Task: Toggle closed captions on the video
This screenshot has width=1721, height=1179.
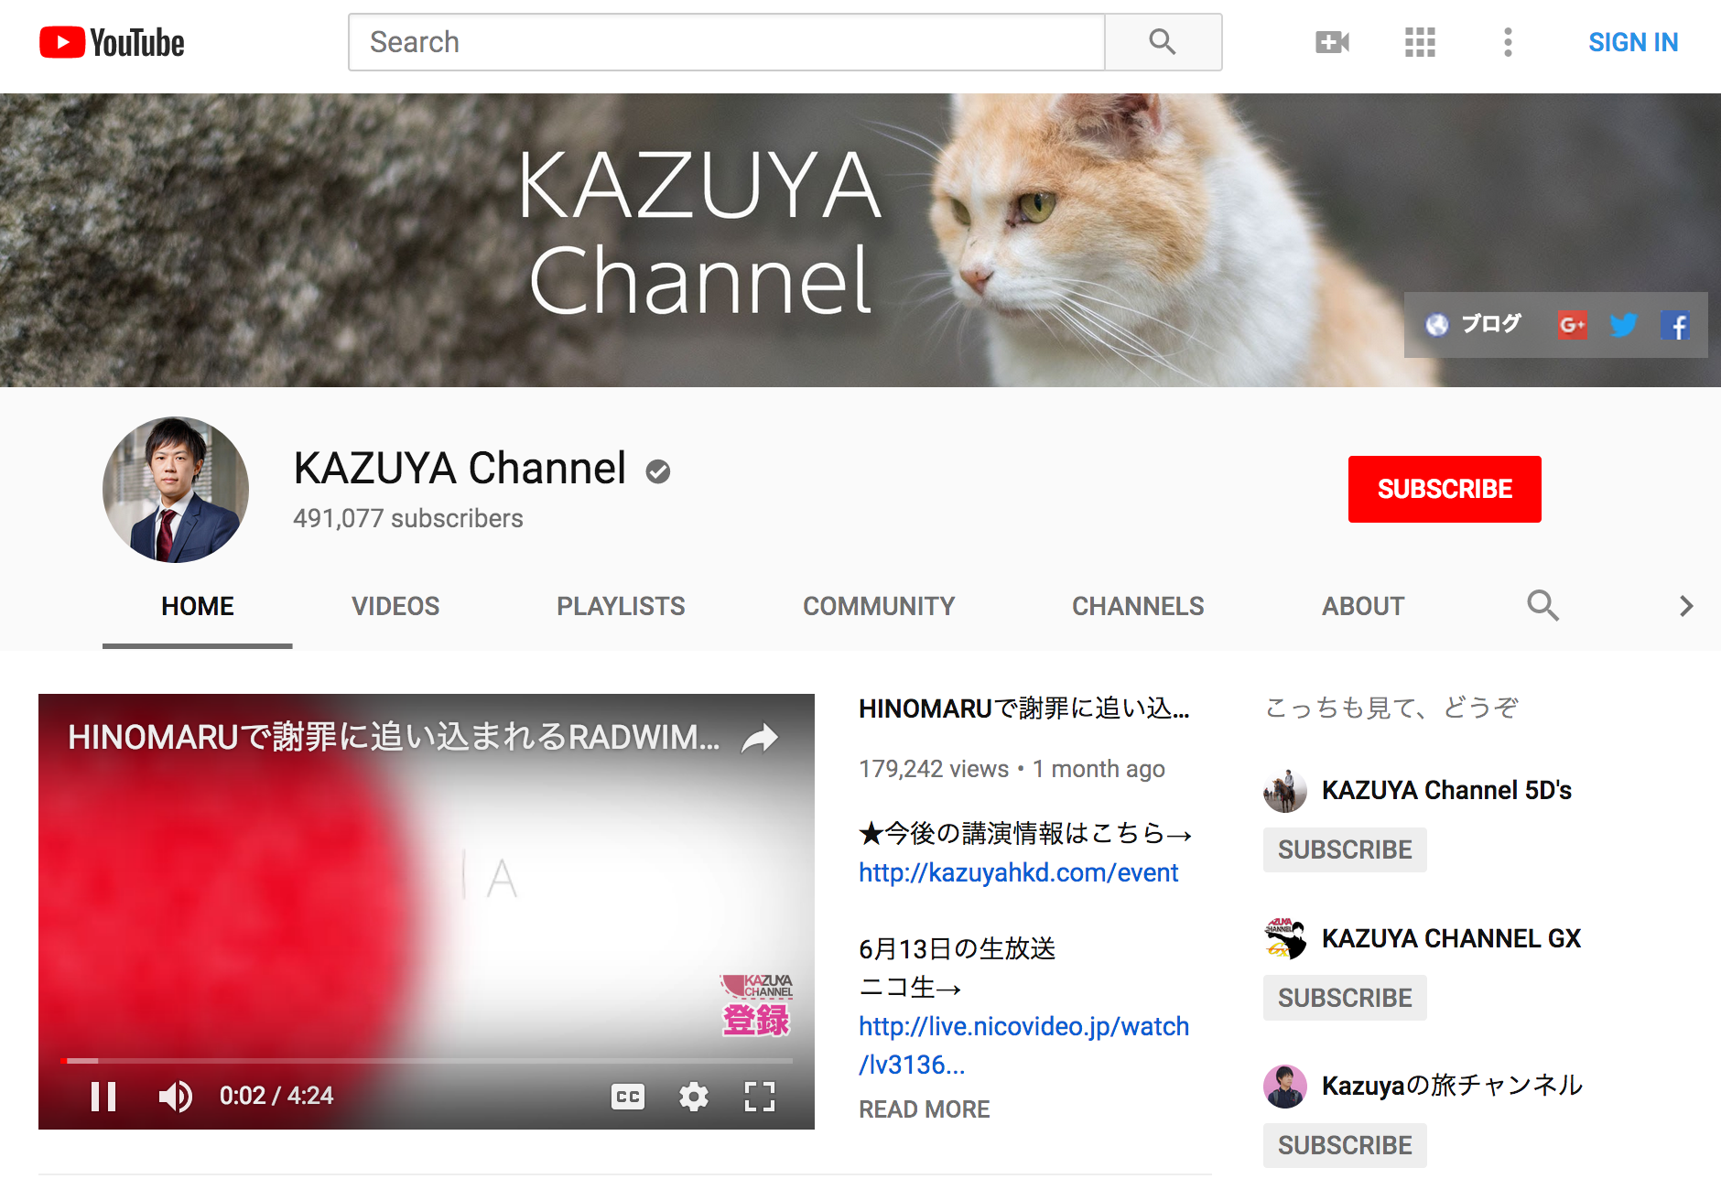Action: click(x=628, y=1096)
